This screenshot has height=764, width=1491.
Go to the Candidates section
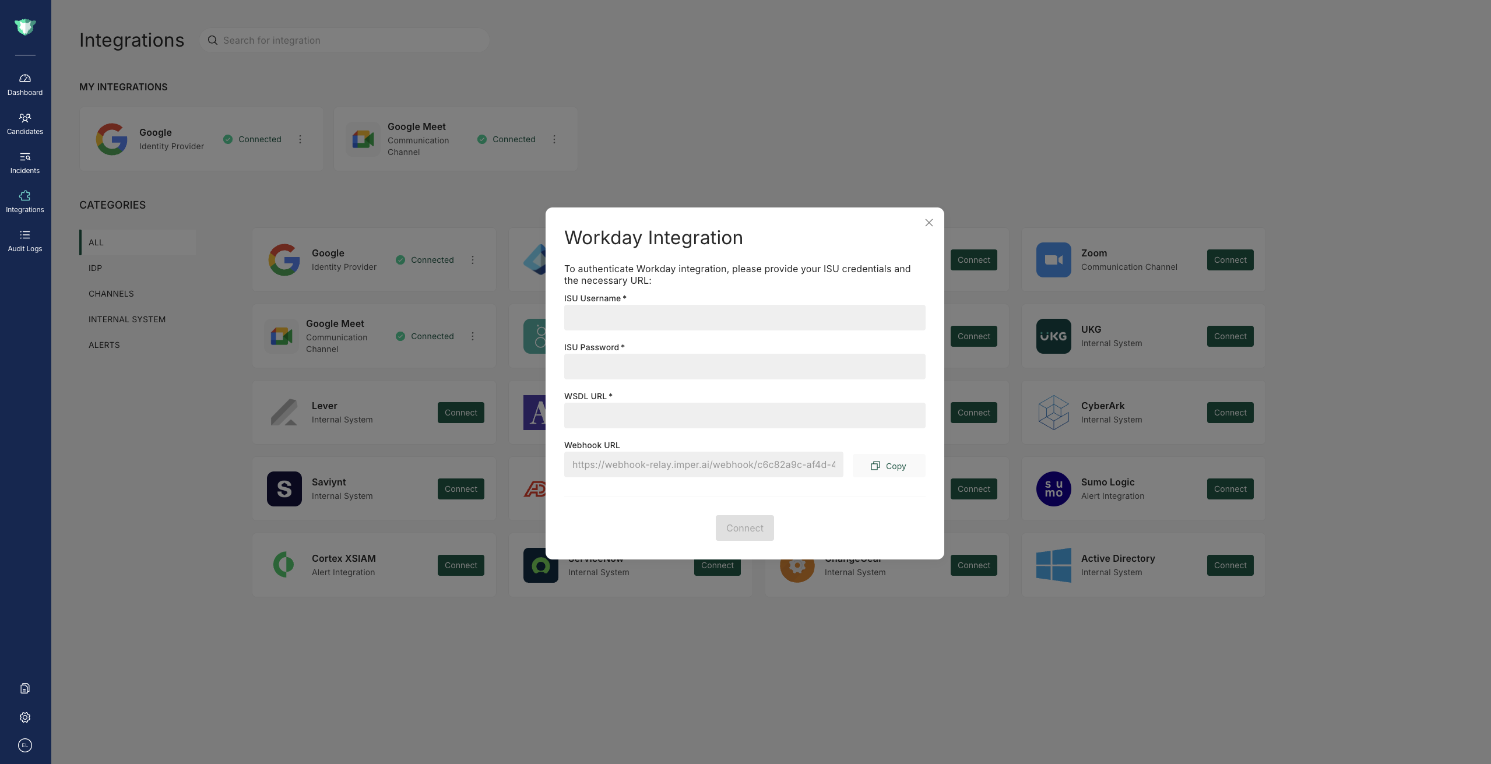(25, 124)
